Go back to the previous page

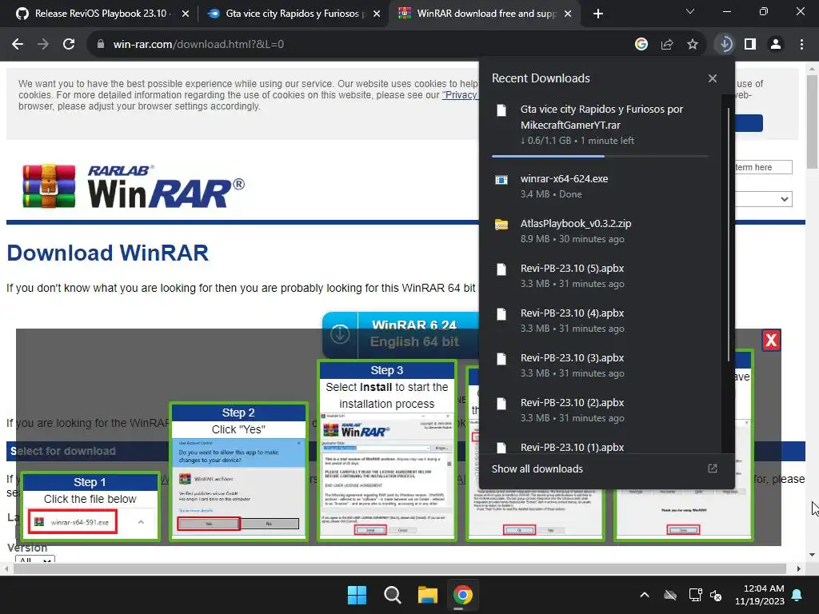[x=18, y=45]
